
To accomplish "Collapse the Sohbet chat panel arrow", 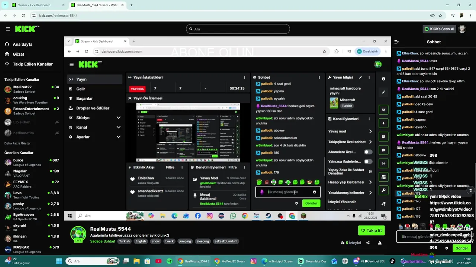I will click(396, 42).
